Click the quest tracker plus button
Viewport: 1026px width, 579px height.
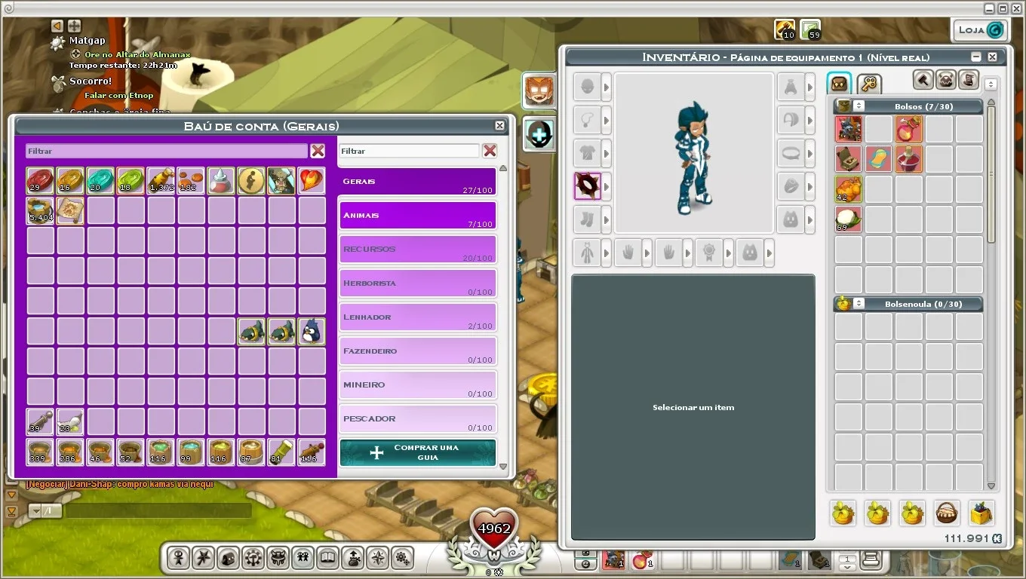74,26
